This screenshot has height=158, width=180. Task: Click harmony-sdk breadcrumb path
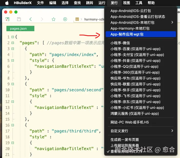[94, 19]
